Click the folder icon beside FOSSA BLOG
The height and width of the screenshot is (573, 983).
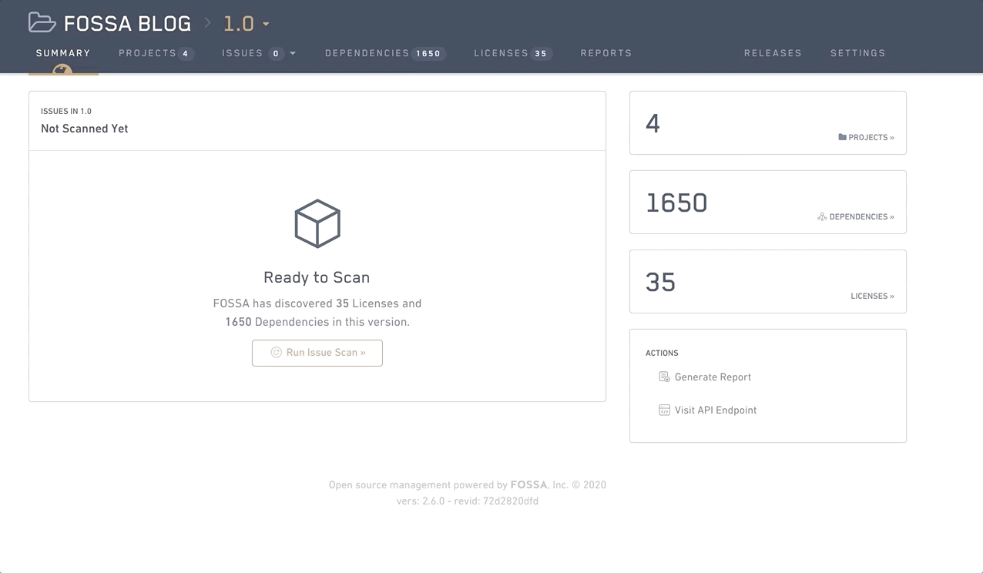pos(42,22)
